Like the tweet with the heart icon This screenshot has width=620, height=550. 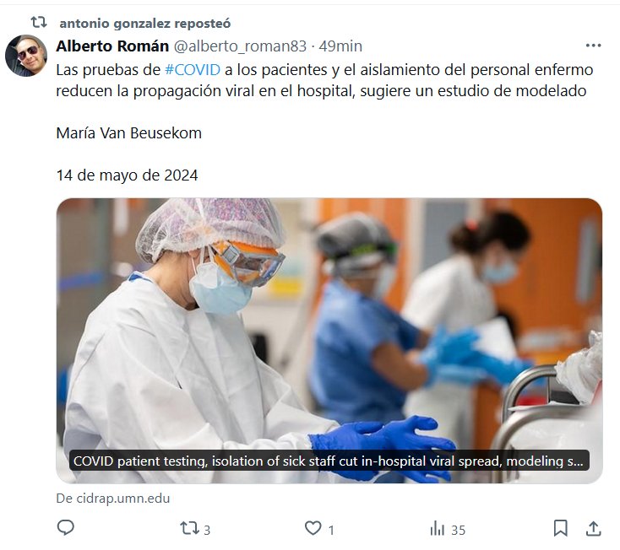coord(313,528)
